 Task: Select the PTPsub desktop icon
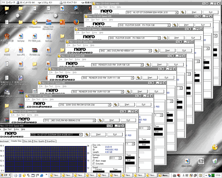click(x=201, y=163)
